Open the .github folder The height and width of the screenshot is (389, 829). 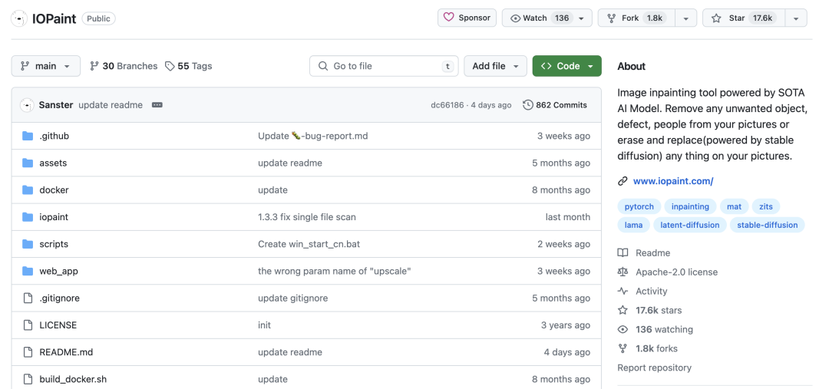54,136
